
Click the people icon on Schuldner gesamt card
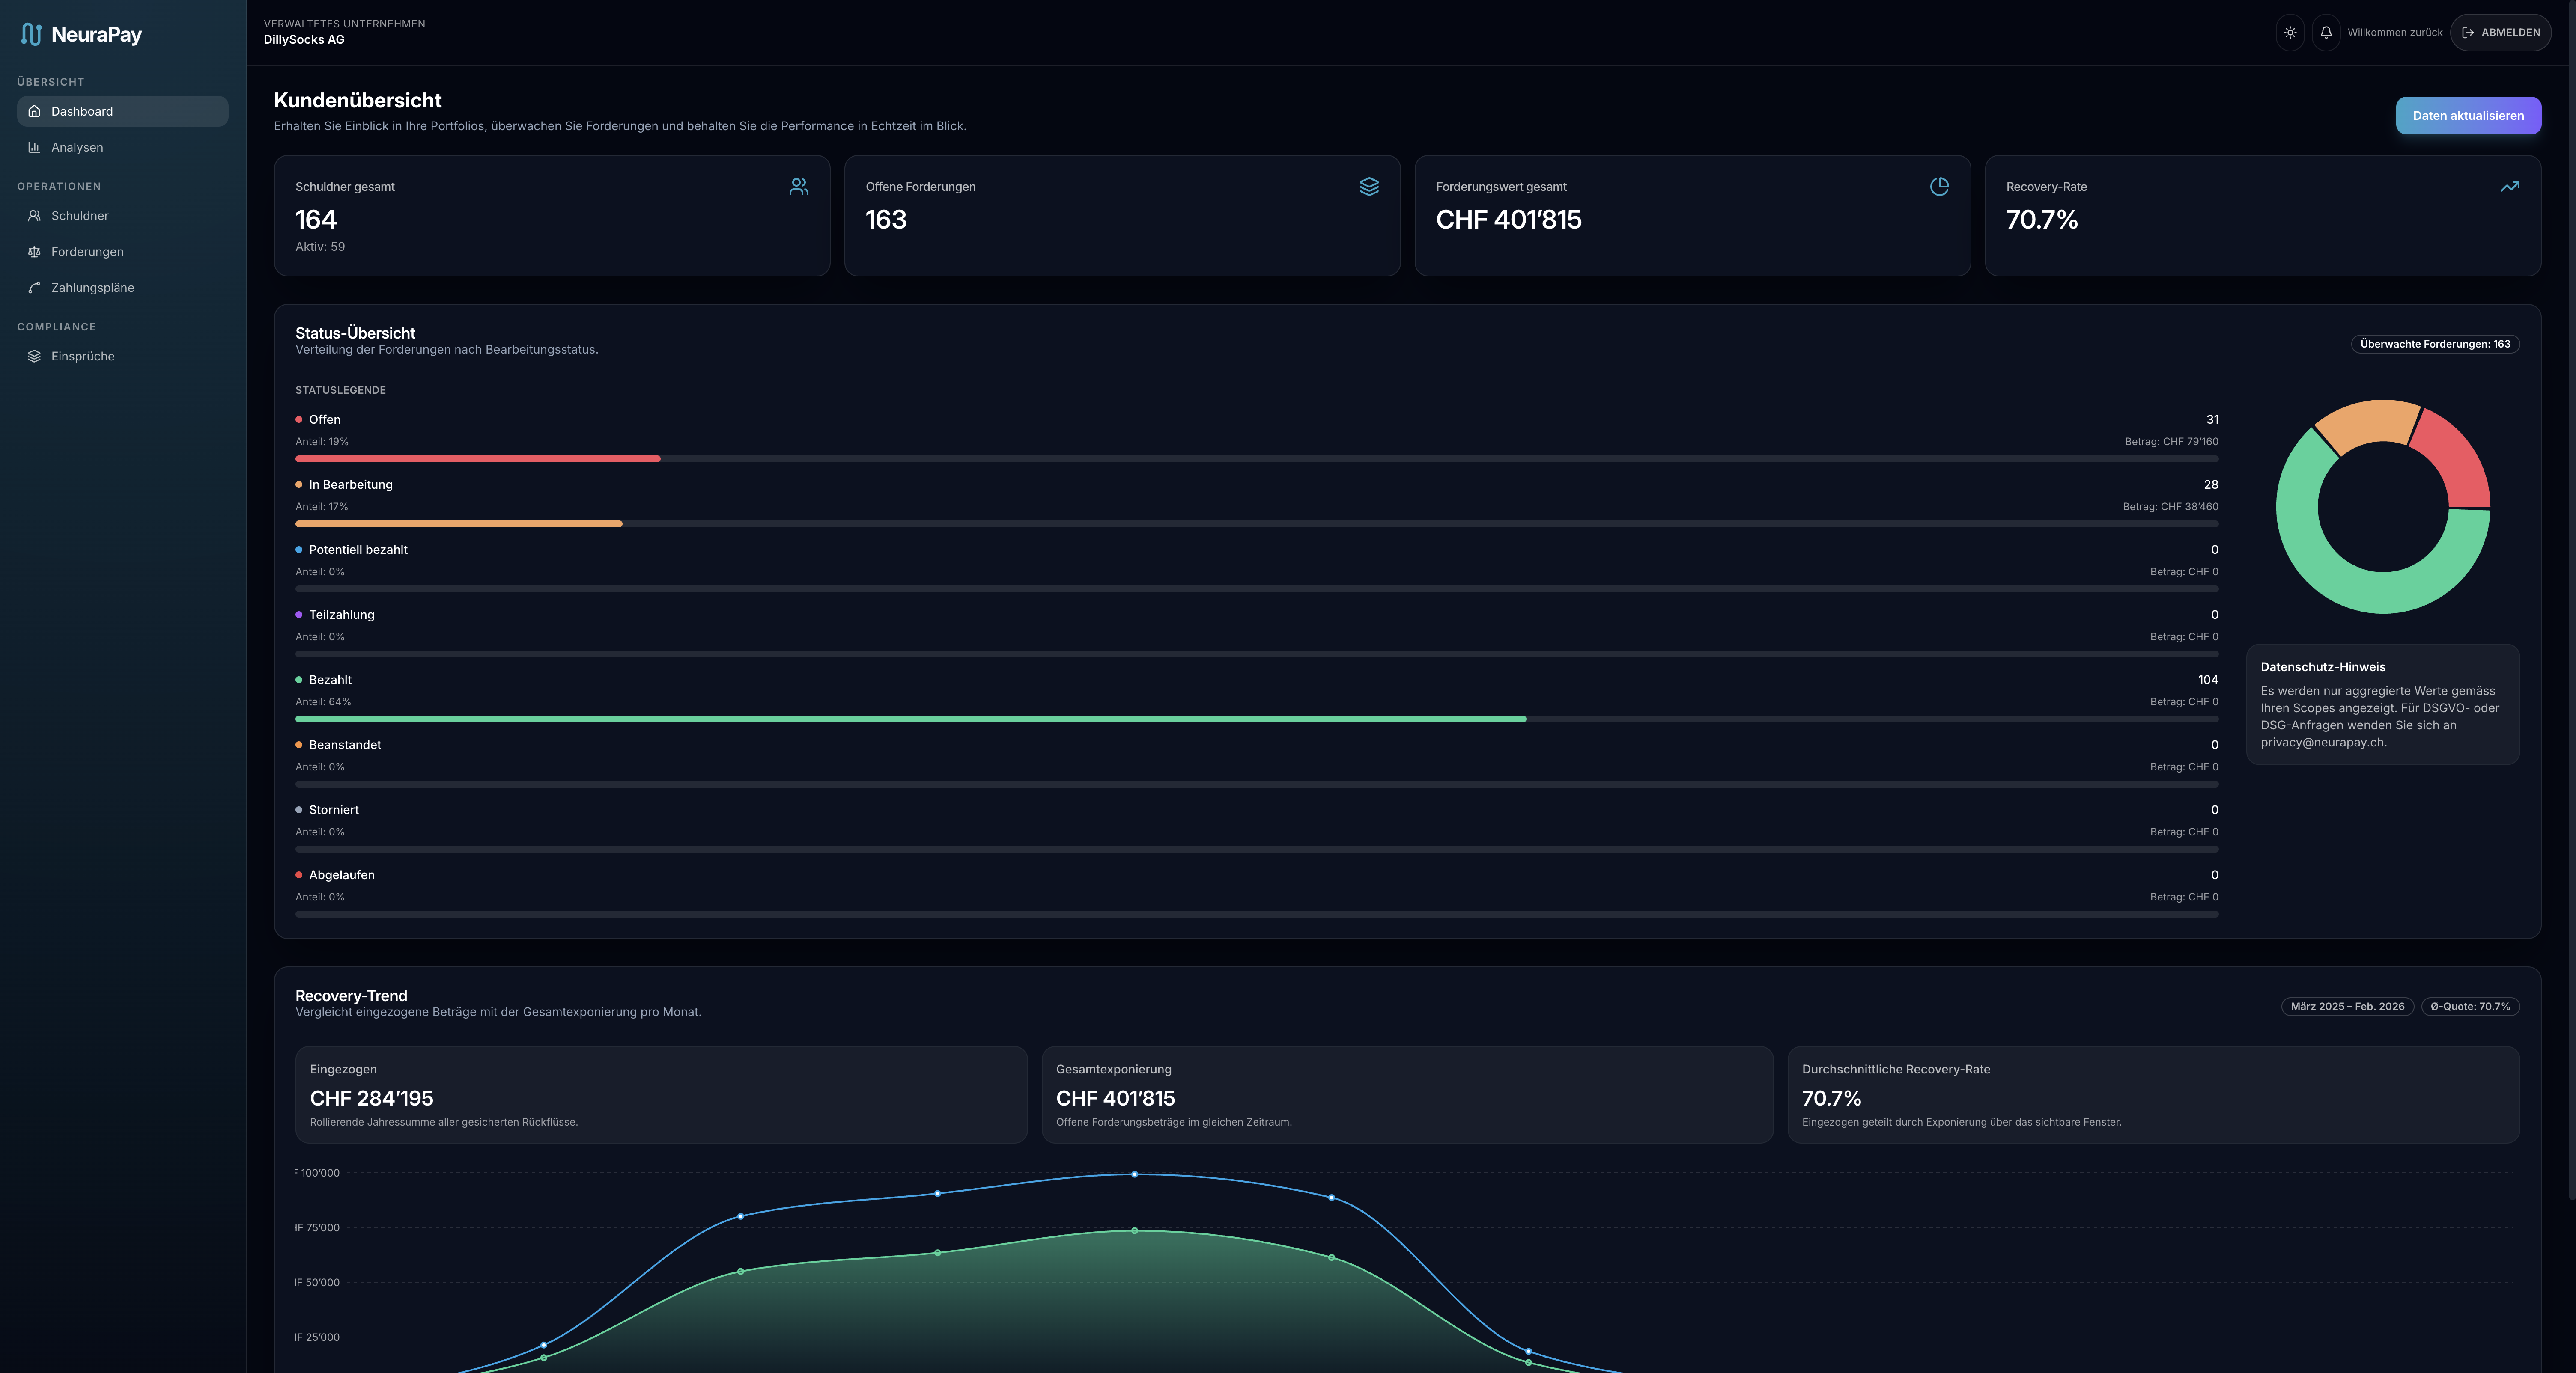tap(798, 186)
